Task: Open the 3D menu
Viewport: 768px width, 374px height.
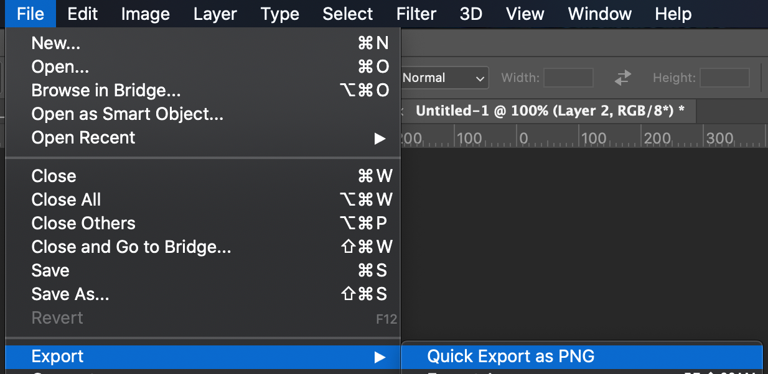Action: click(x=471, y=14)
